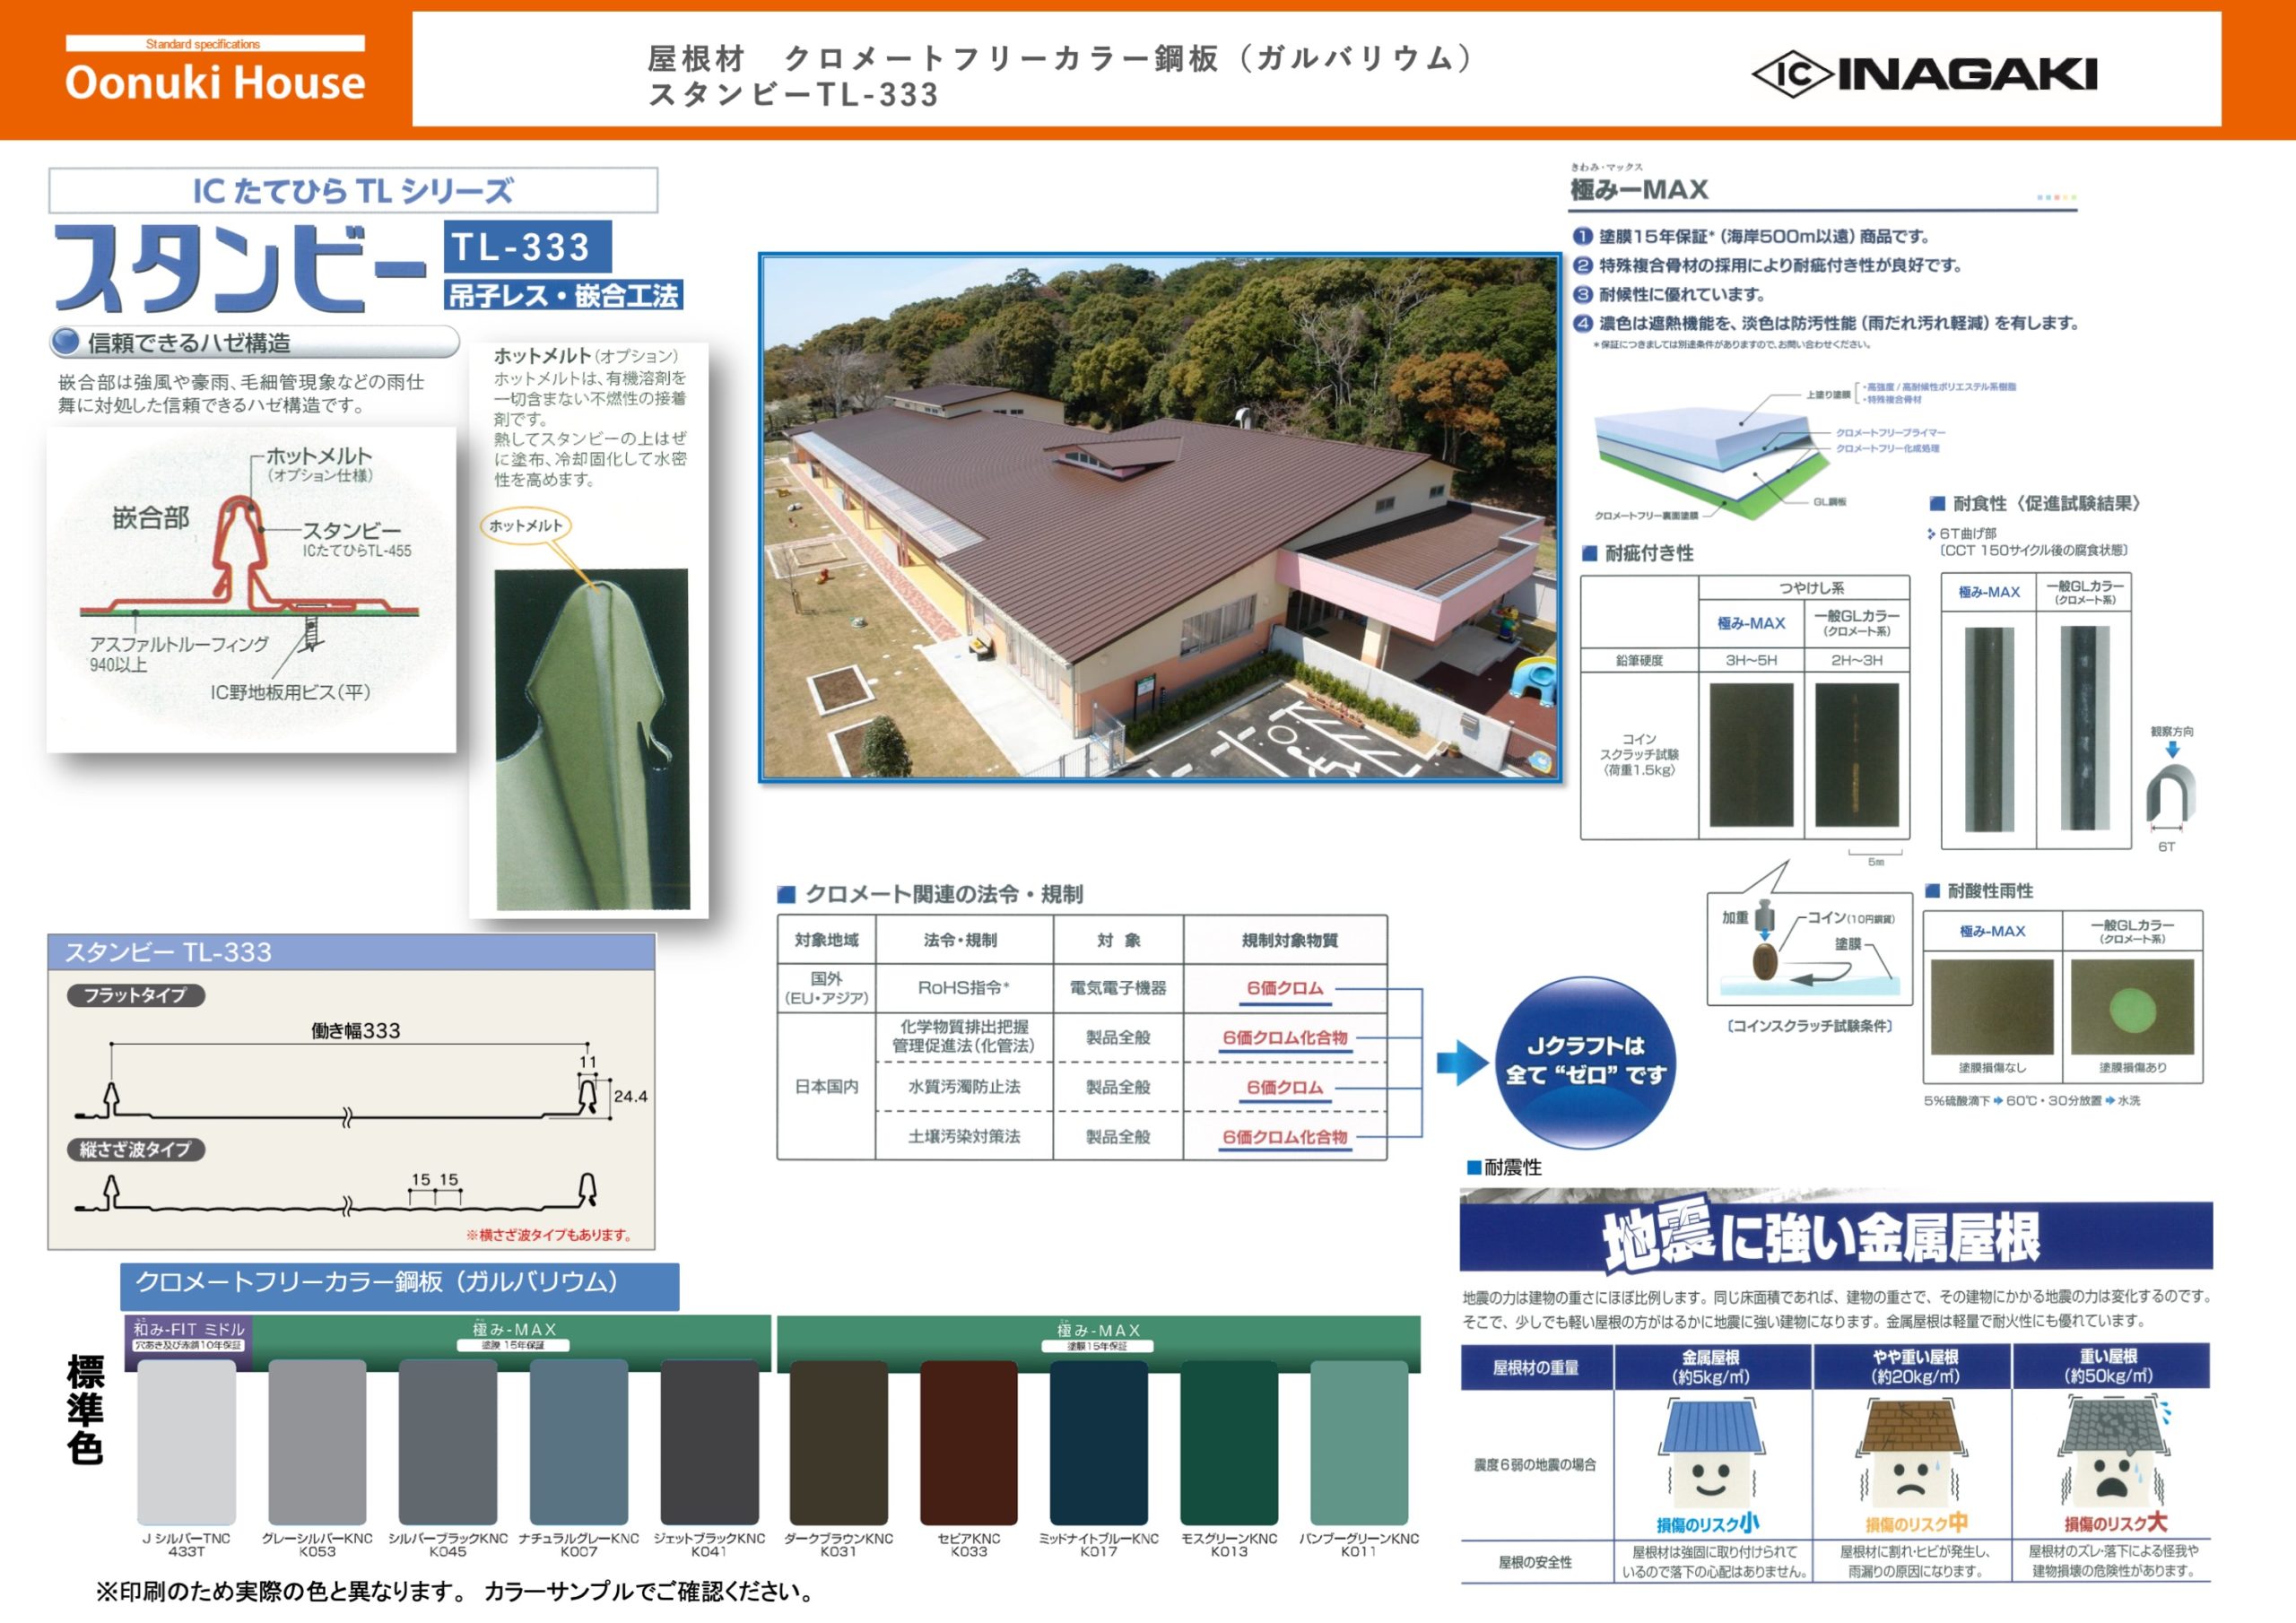Viewport: 2296px width, 1623px height.
Task: Select the ミッドナイトブルーKNC K017 swatch
Action: click(1098, 1441)
